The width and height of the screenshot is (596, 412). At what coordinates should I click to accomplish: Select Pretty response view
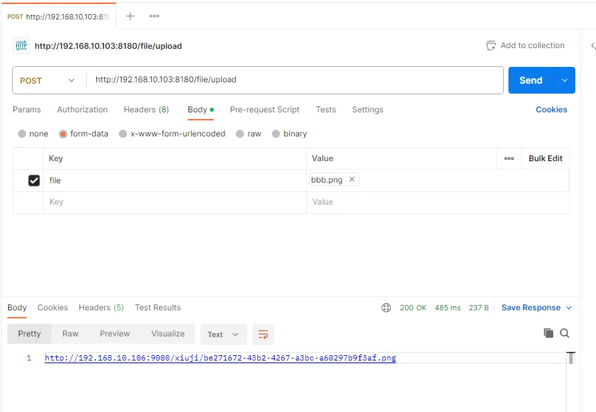[29, 334]
